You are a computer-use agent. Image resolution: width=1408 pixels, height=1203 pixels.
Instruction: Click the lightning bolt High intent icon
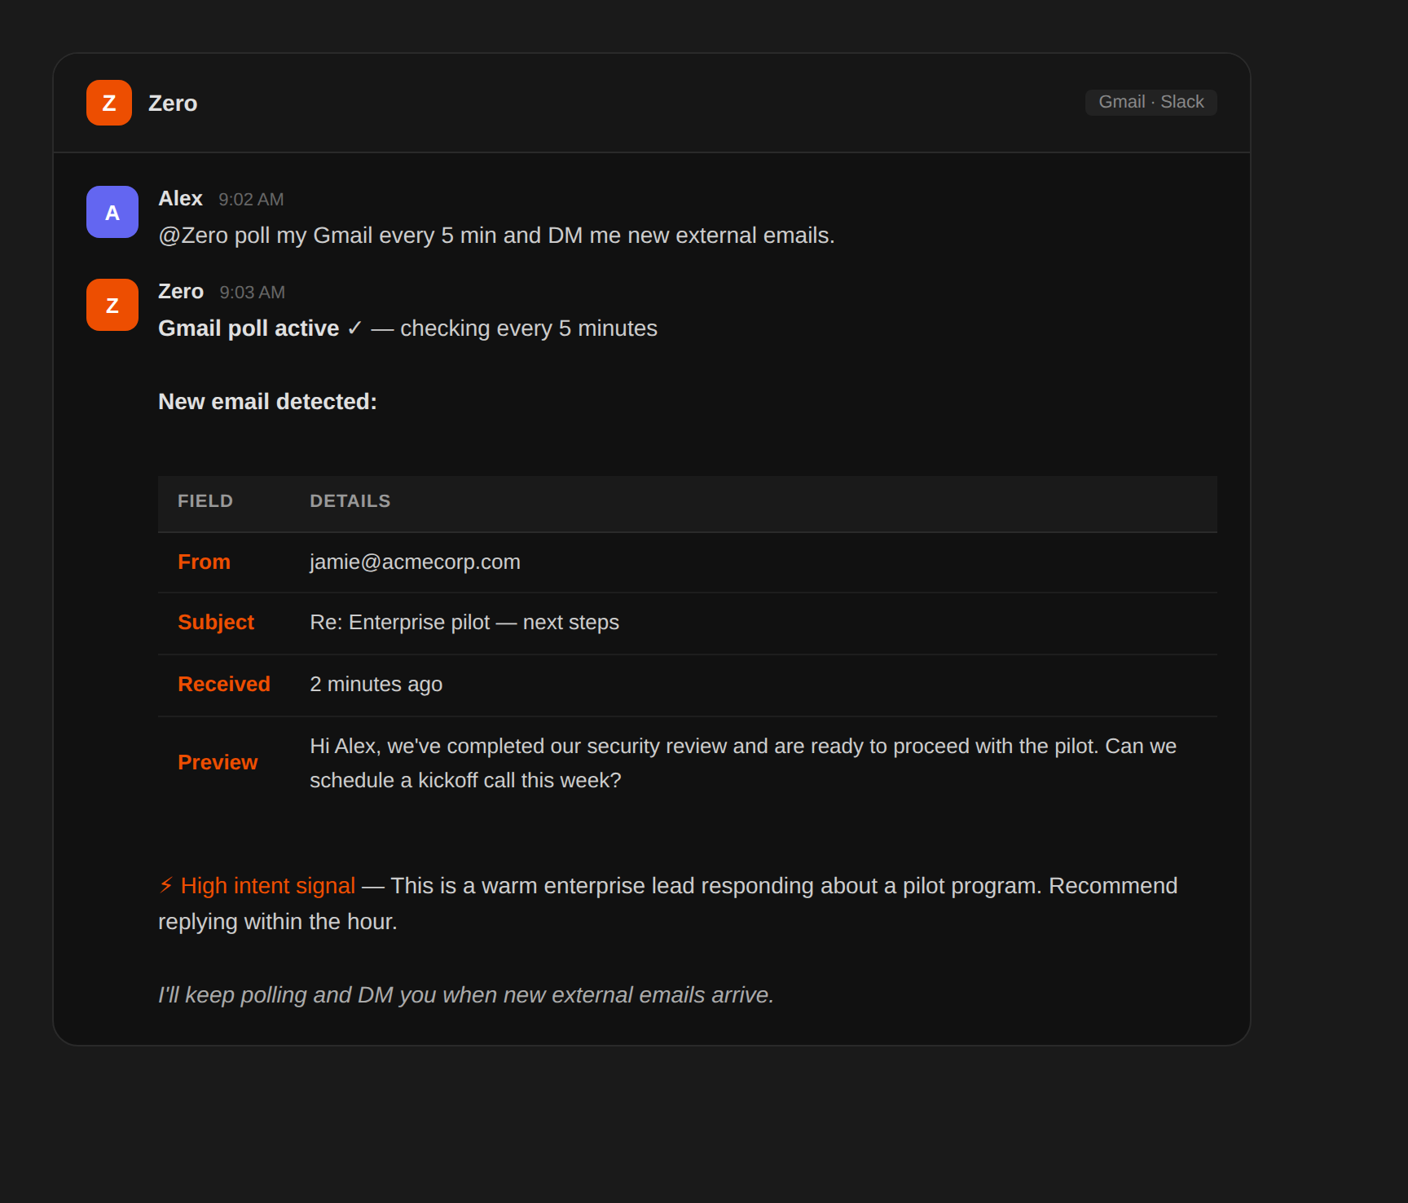click(x=166, y=885)
